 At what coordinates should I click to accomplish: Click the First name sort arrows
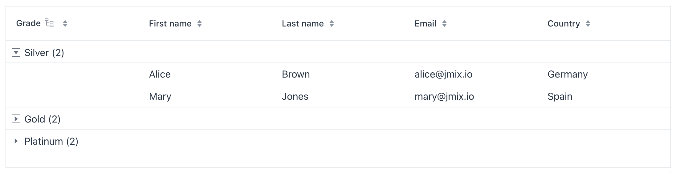(199, 23)
